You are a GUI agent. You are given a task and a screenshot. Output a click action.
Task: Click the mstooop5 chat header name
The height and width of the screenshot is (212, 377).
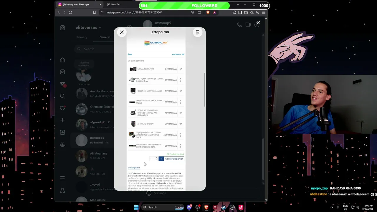[163, 23]
